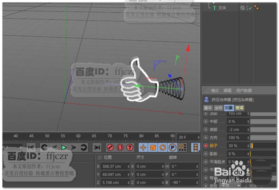Click the 底部 value stepper arrows

(x=248, y=130)
